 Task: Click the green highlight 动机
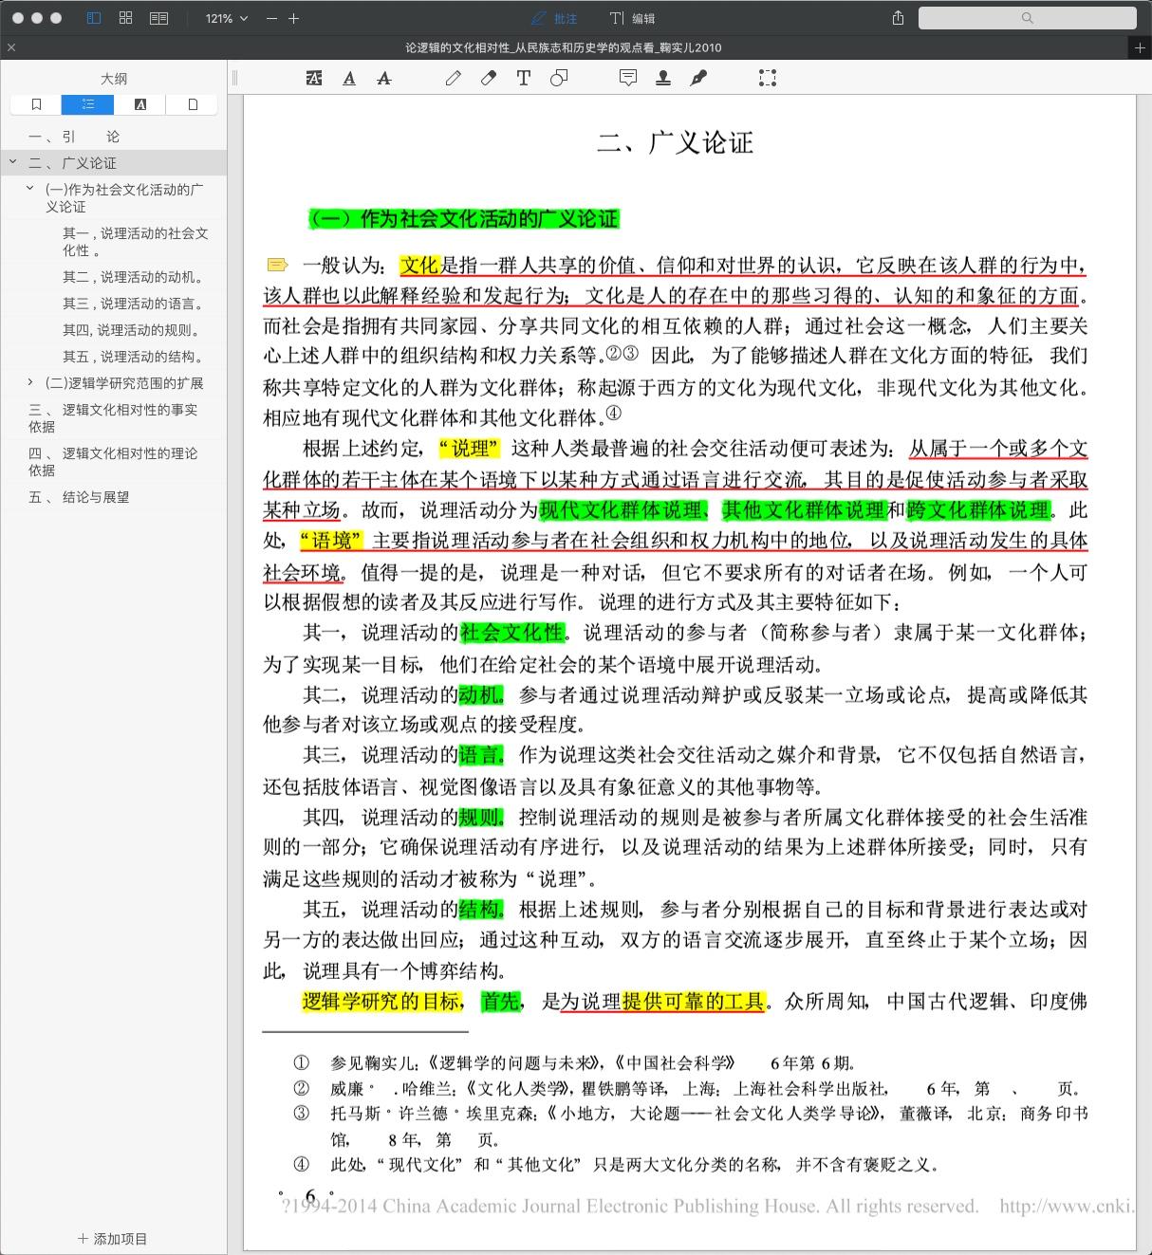[x=481, y=695]
